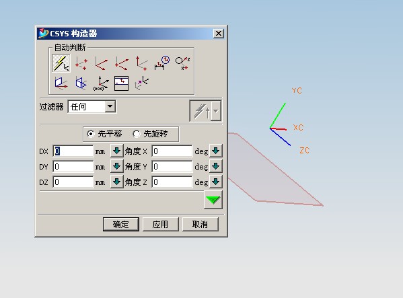The height and width of the screenshot is (298, 403).
Task: Click the DX input field
Action: click(x=73, y=151)
